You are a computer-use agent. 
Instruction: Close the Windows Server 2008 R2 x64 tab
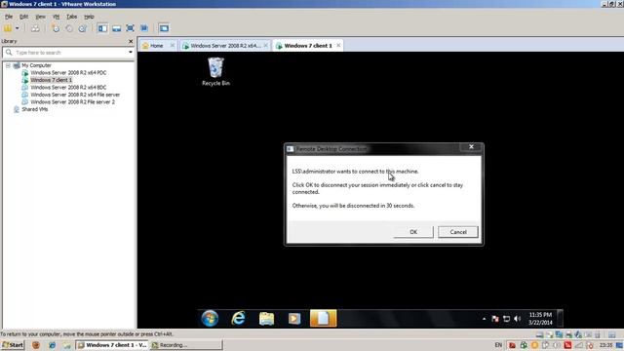click(266, 46)
